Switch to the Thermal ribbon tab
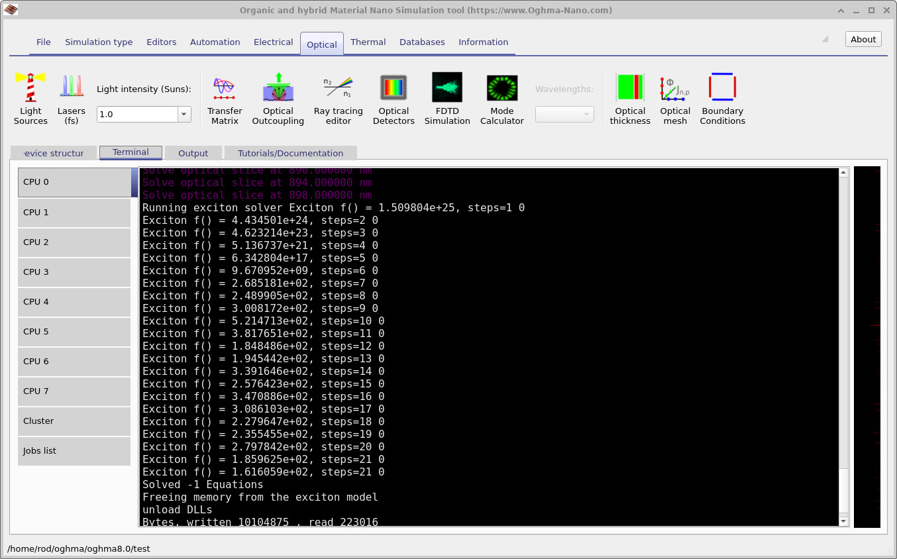 coord(368,42)
